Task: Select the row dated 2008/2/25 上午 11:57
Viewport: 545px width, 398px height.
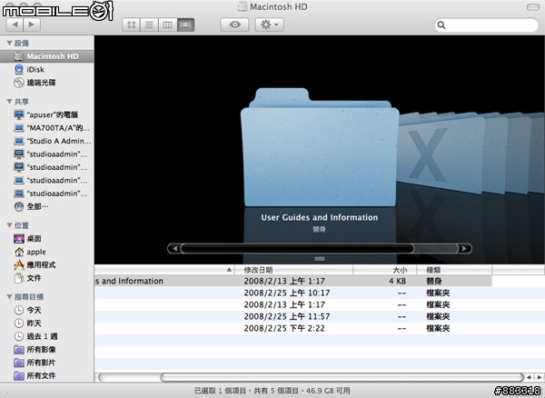Action: coord(320,316)
